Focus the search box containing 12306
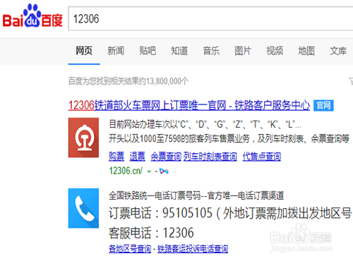This screenshot has width=353, height=261. (x=210, y=19)
